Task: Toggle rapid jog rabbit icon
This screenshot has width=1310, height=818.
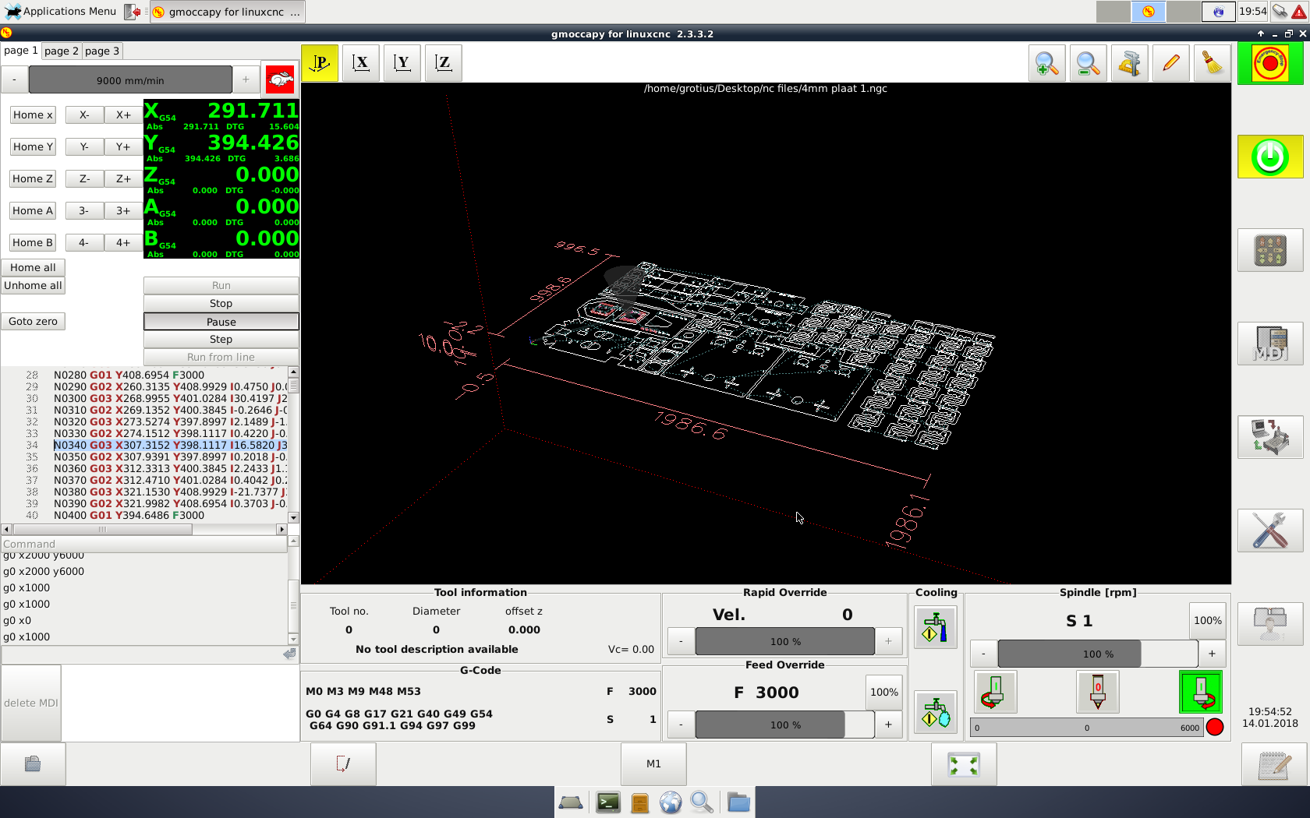Action: click(x=280, y=79)
